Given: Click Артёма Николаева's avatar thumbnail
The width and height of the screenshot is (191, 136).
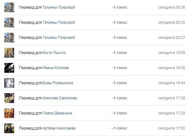Looking at the screenshot, I should 9,128.
